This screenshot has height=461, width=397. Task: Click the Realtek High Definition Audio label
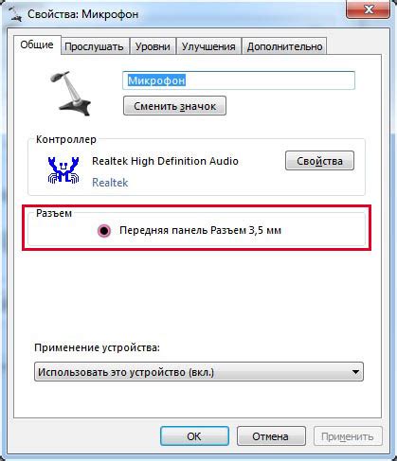(x=165, y=161)
